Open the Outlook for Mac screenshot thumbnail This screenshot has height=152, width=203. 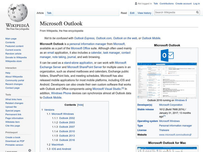pyautogui.click(x=167, y=149)
